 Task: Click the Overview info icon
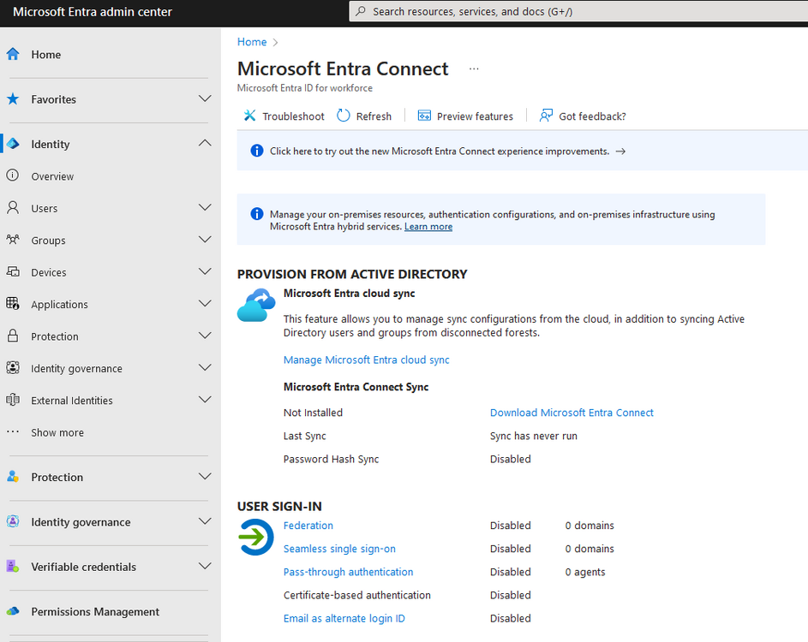12,175
